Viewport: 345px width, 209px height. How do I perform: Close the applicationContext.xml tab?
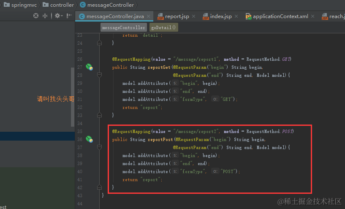[312, 16]
